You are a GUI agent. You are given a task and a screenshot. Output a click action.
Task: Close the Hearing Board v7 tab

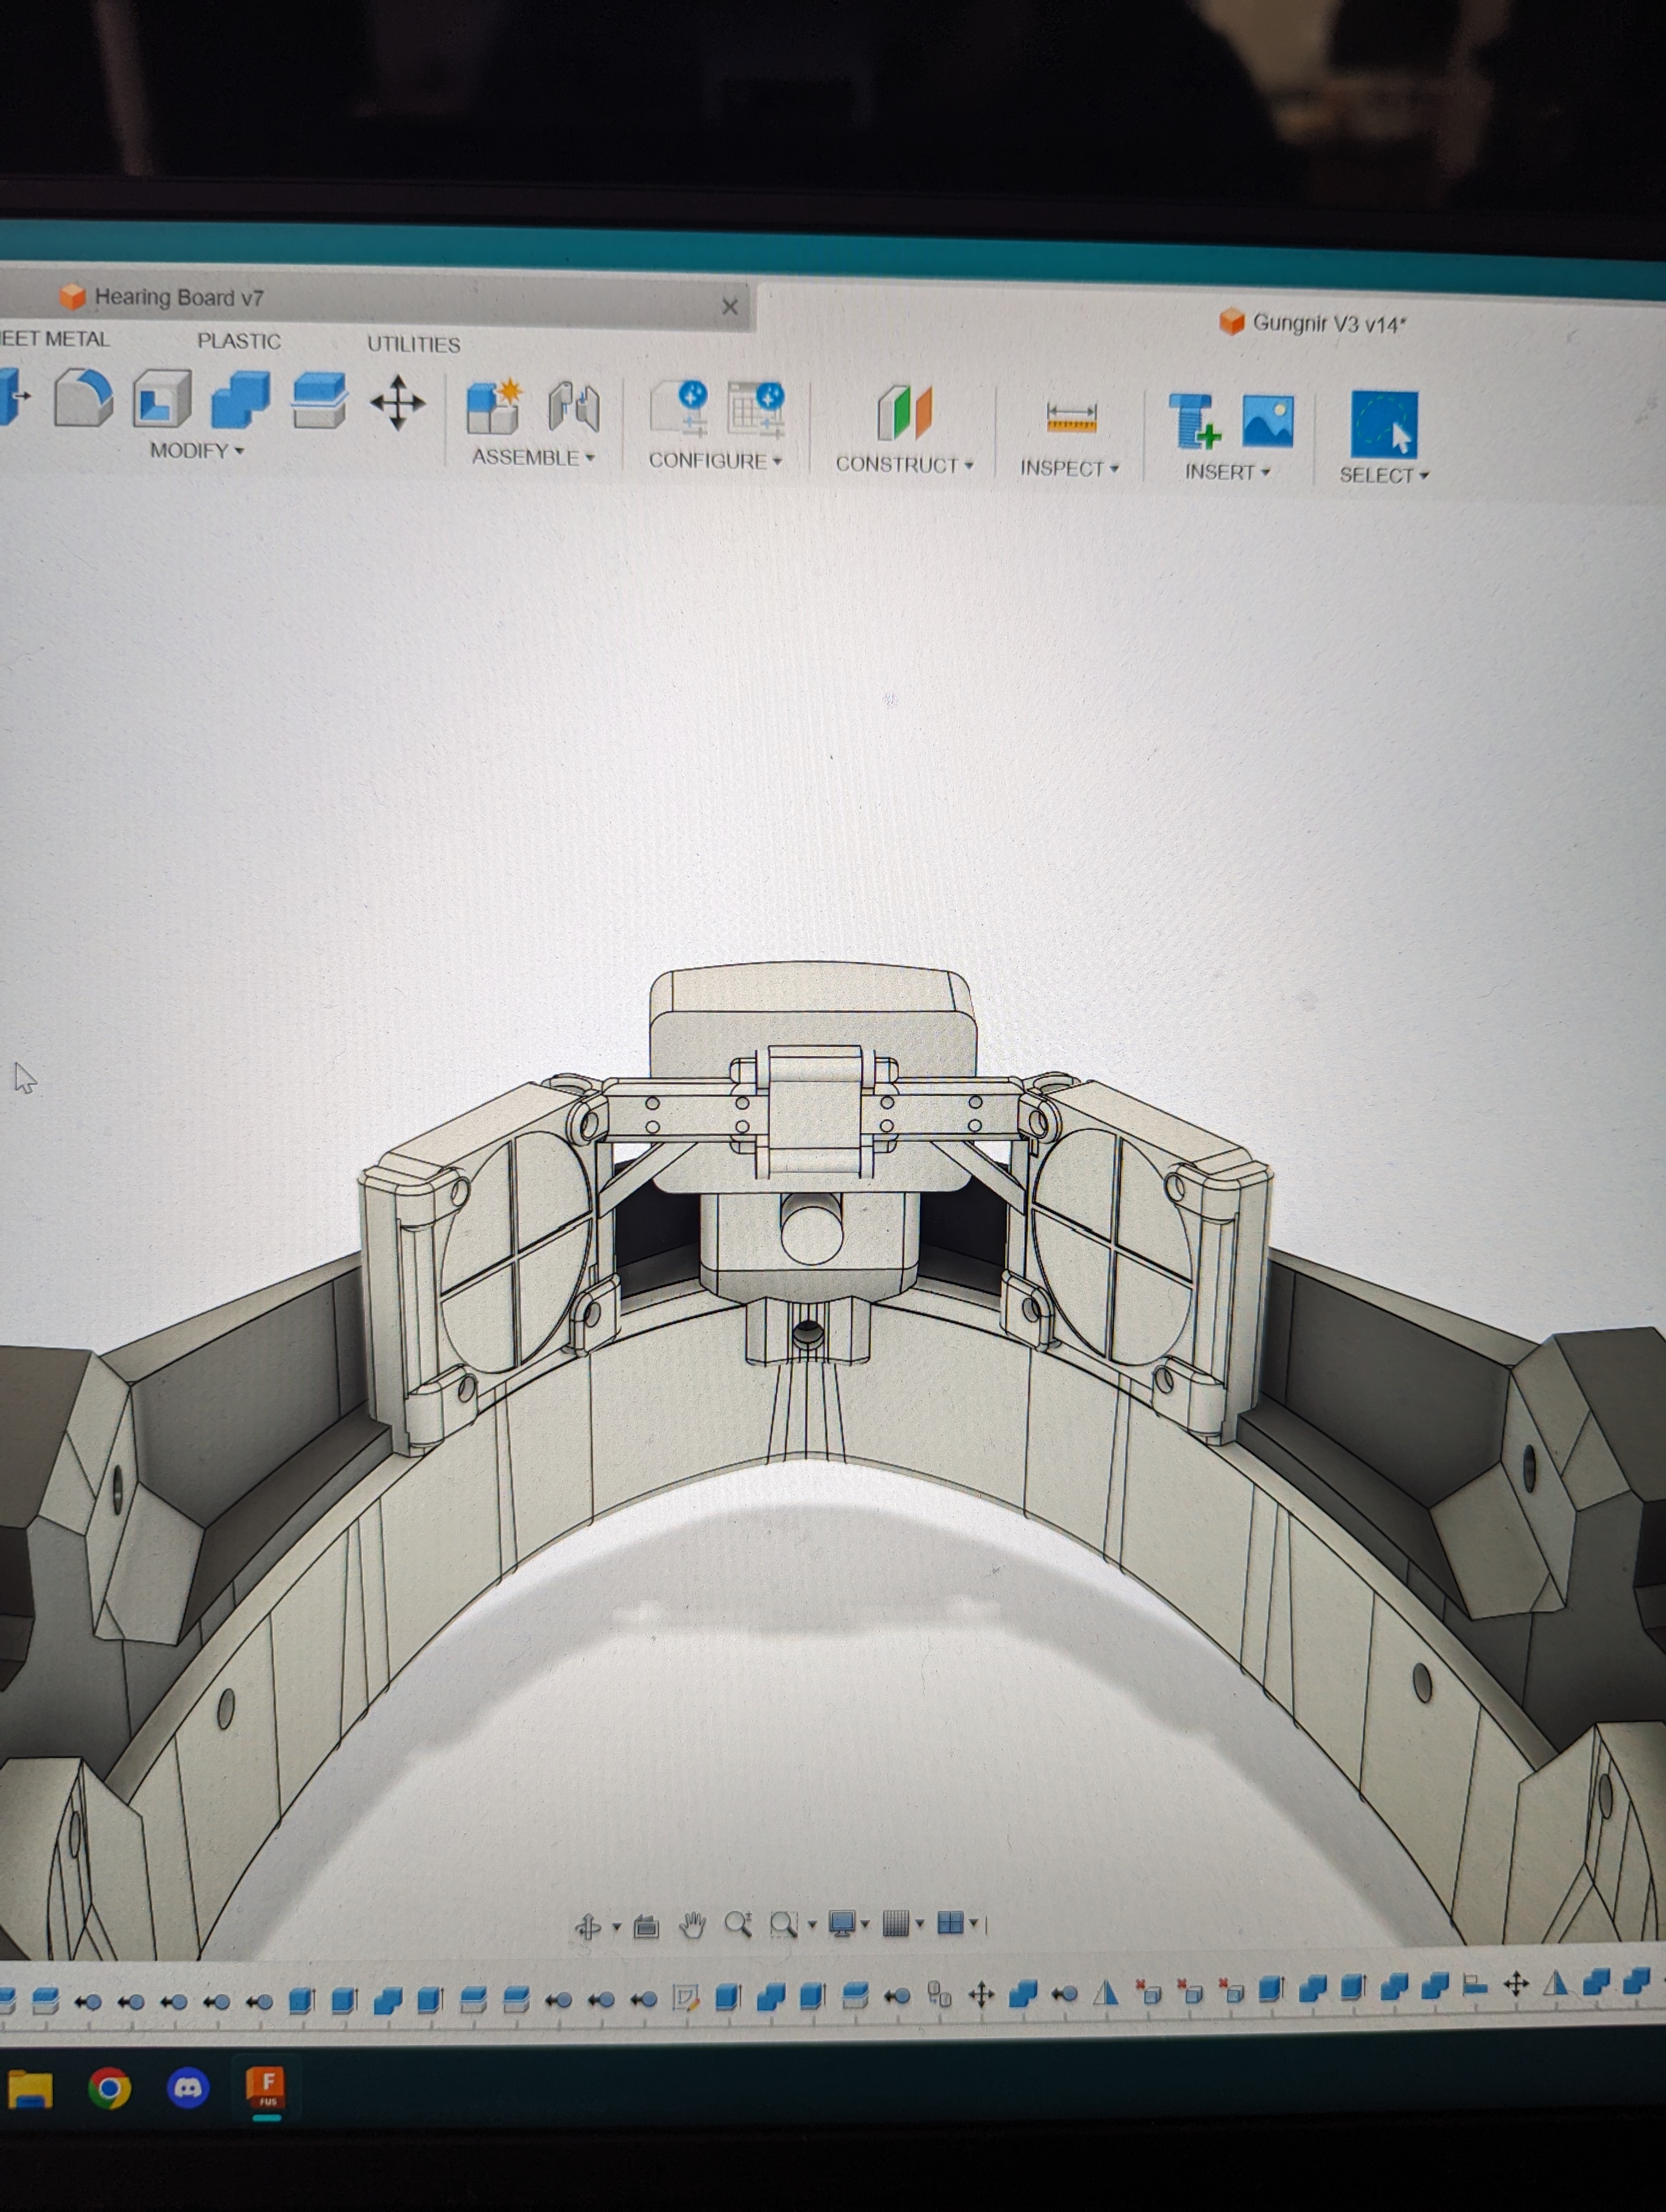click(730, 307)
